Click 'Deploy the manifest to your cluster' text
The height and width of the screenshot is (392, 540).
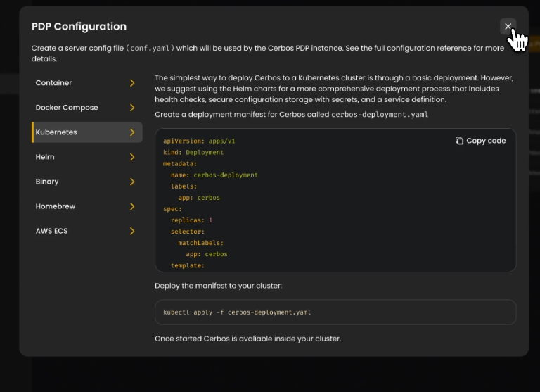pos(219,286)
